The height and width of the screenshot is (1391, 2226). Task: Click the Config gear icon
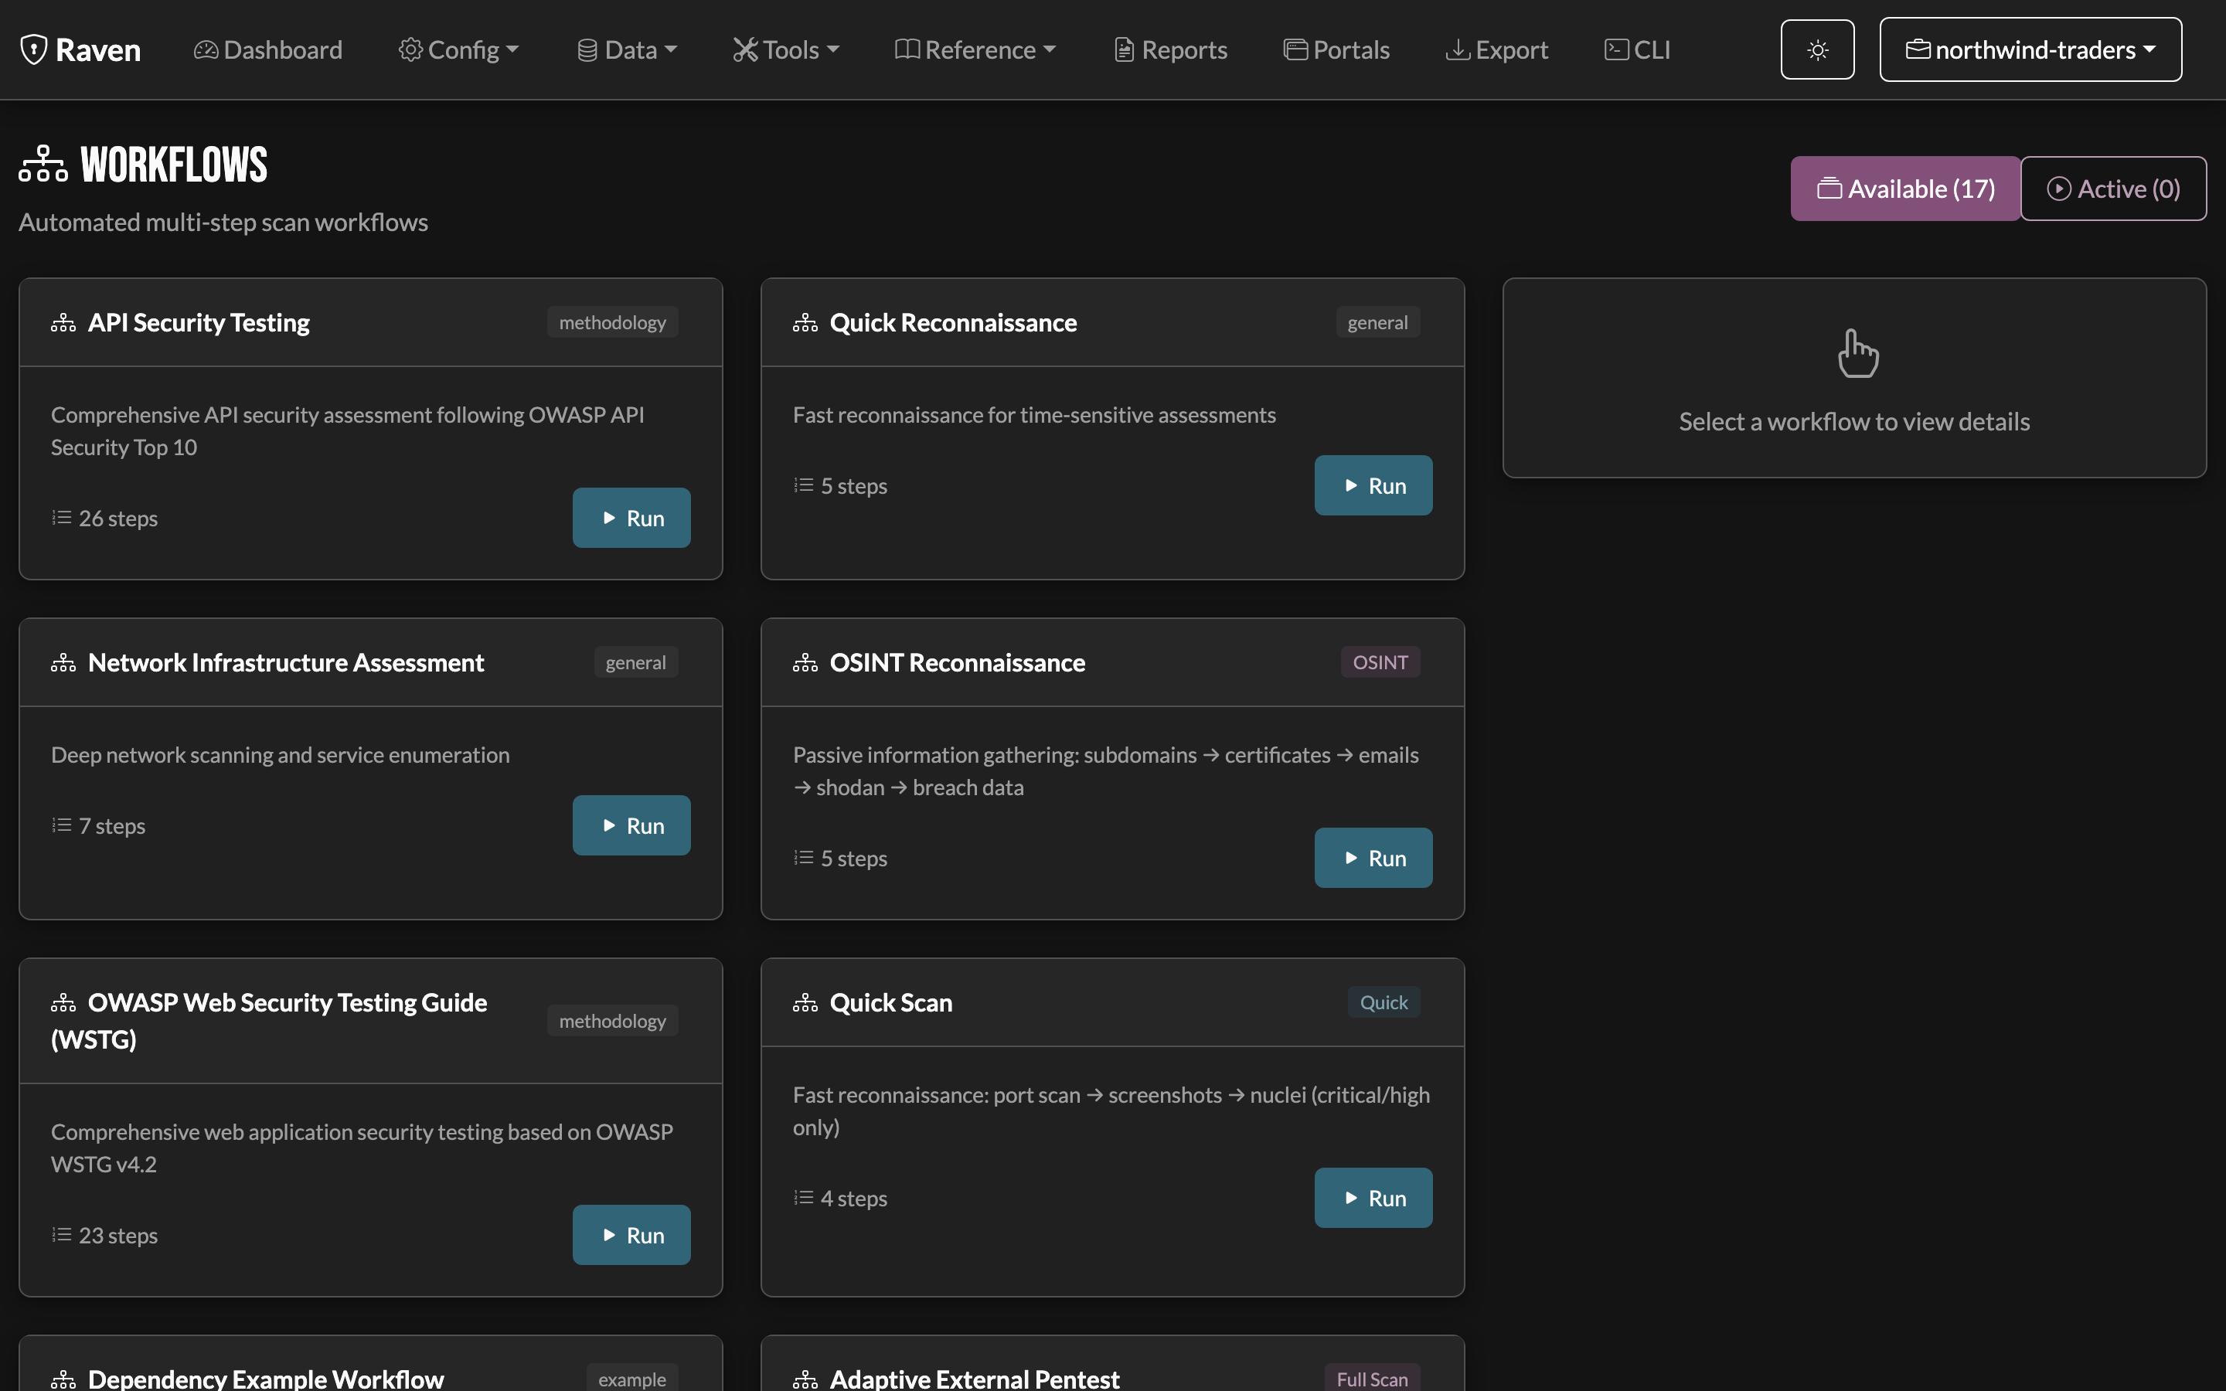410,49
